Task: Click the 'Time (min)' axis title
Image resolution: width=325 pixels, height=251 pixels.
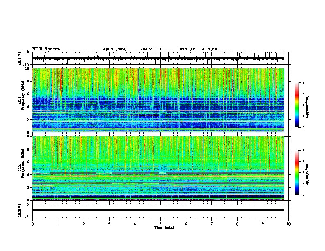Action: [164, 228]
